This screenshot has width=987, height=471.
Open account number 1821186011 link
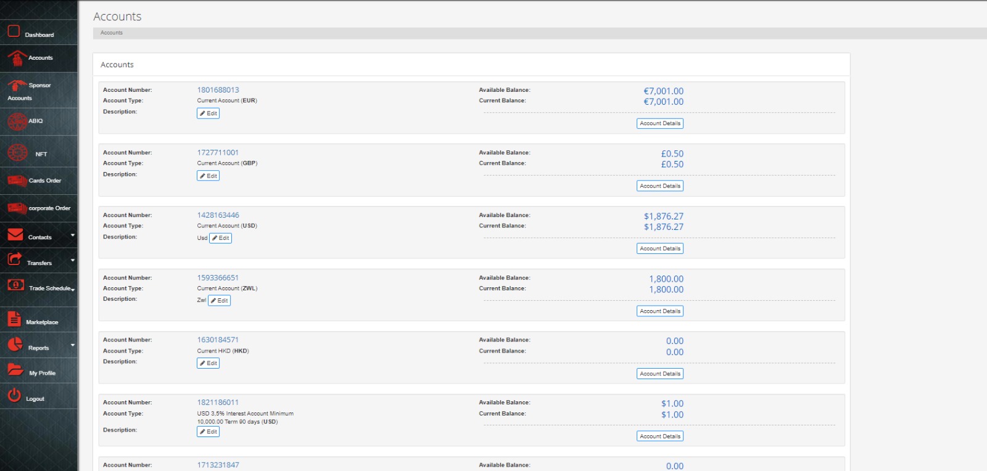click(218, 403)
